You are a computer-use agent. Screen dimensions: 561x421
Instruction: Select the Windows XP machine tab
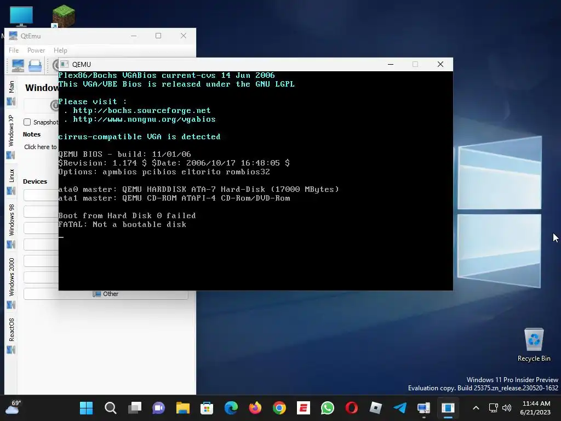(x=11, y=136)
